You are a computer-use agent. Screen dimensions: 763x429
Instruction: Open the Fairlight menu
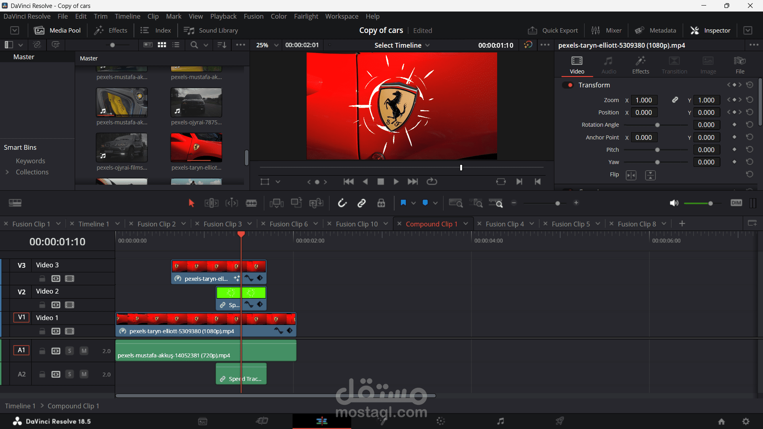pyautogui.click(x=306, y=16)
